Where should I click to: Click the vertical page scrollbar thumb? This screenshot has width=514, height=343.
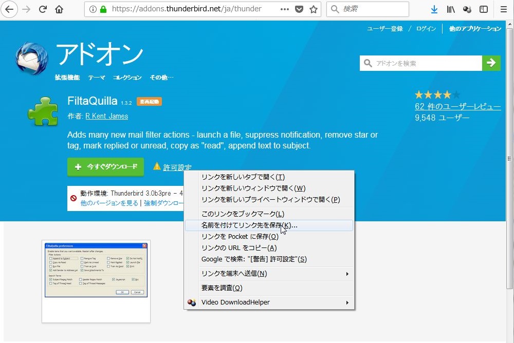point(509,159)
